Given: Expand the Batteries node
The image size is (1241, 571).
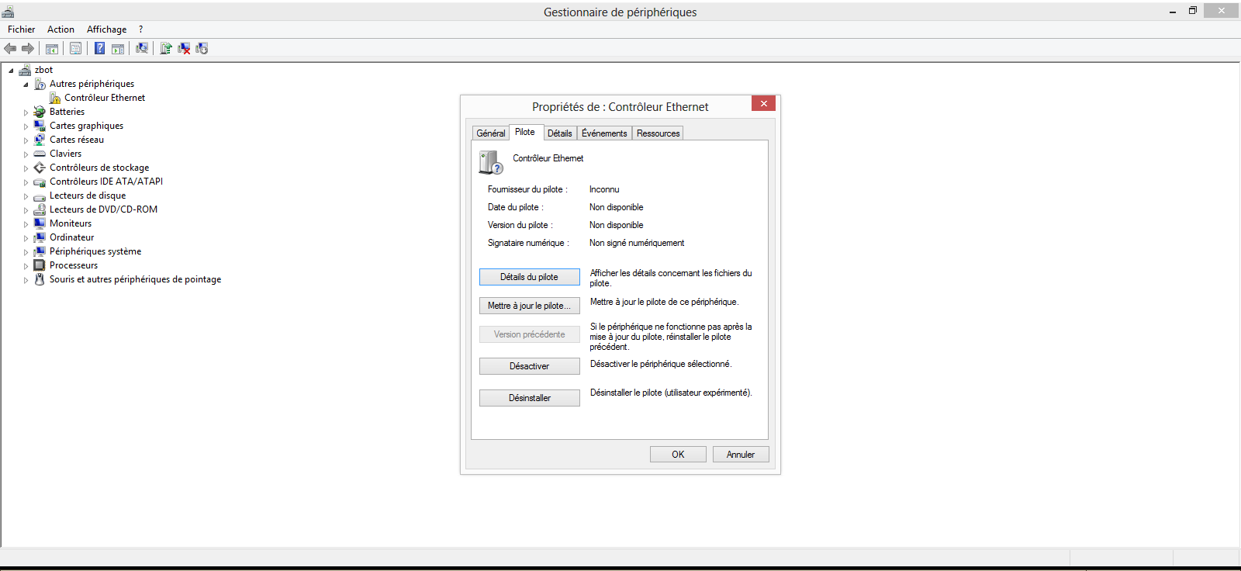Looking at the screenshot, I should (26, 112).
